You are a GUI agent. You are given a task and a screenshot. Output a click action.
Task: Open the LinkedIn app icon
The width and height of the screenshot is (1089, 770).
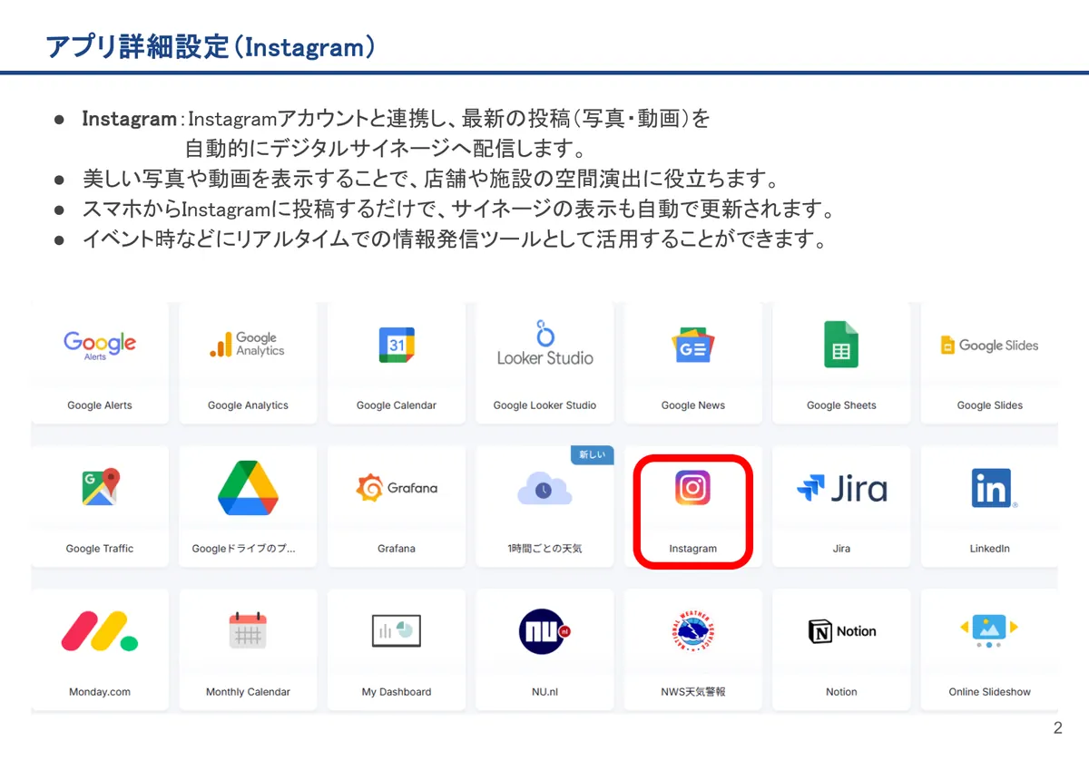(993, 488)
